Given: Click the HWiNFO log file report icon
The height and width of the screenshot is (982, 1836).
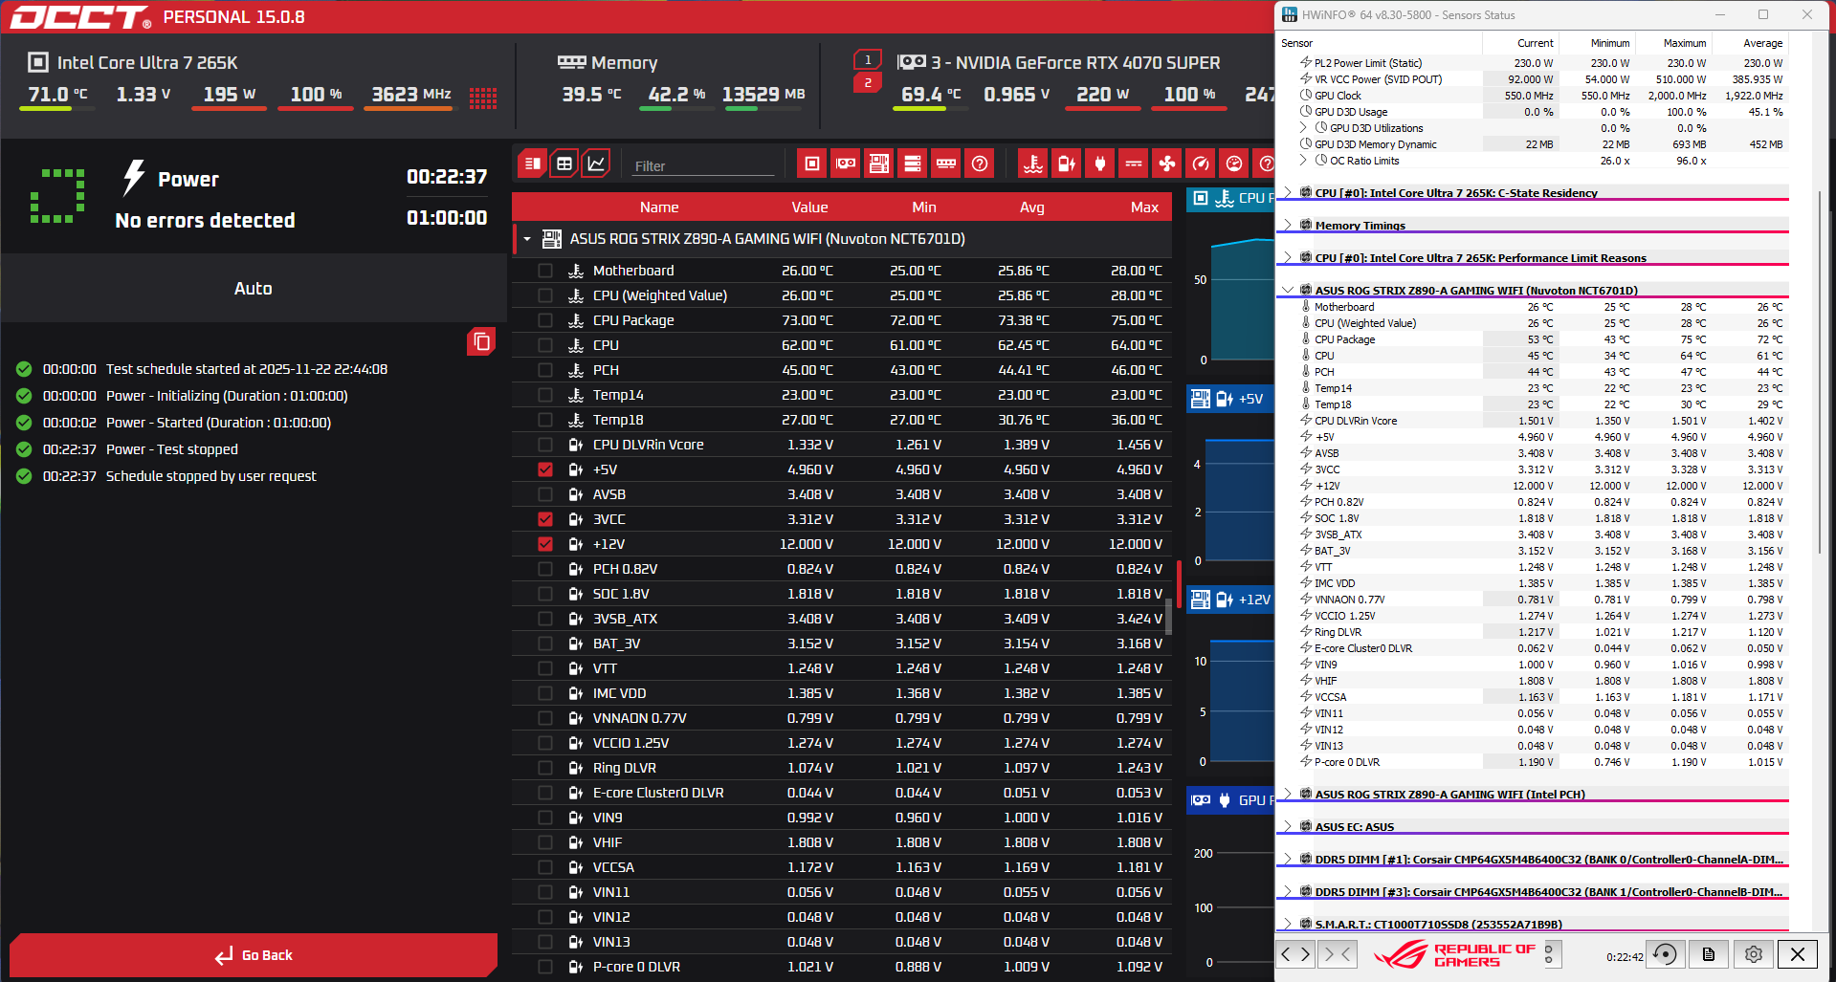Looking at the screenshot, I should [x=1709, y=954].
